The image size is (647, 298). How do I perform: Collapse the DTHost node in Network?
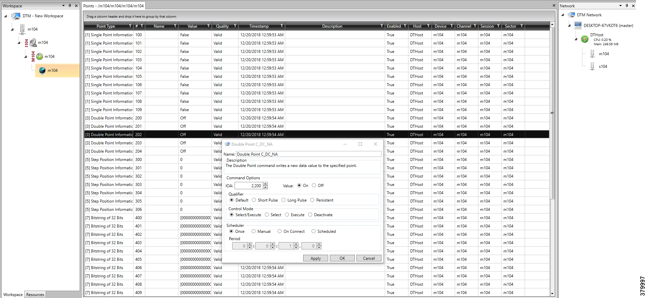[x=576, y=39]
